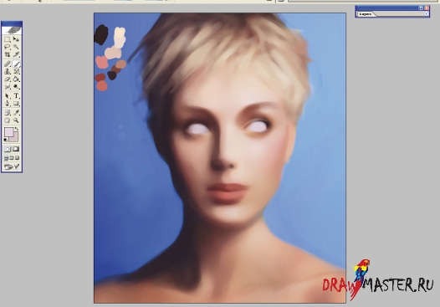Choose Full Screen Mode
Screen dimensions: 440x307
coord(17,158)
